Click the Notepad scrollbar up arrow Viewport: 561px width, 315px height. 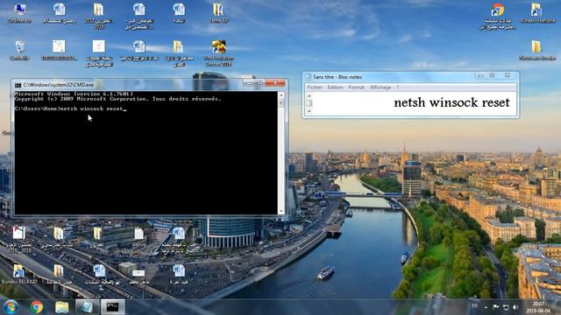coord(309,95)
